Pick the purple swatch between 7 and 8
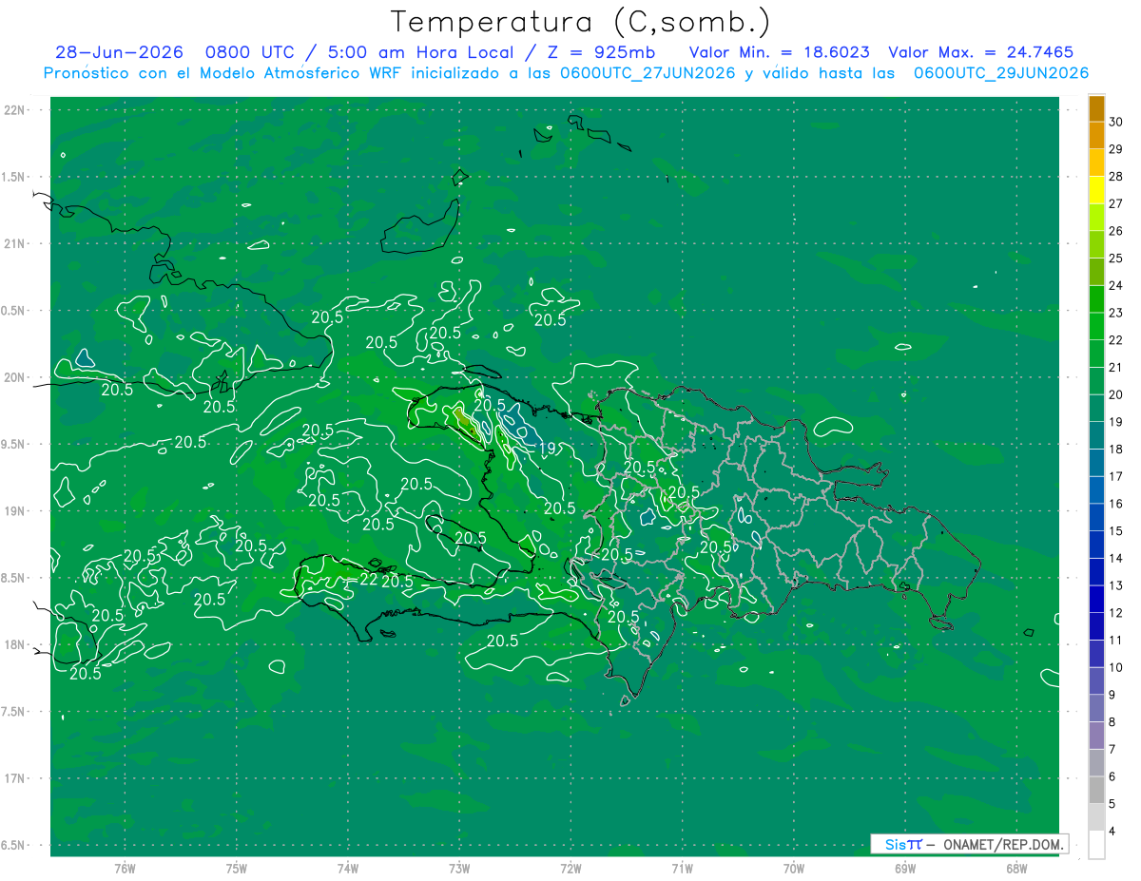 pos(1096,736)
